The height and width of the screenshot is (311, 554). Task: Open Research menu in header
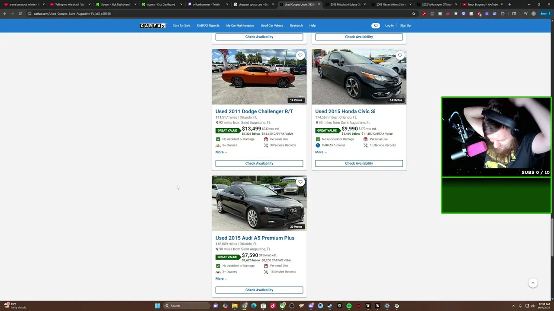296,25
